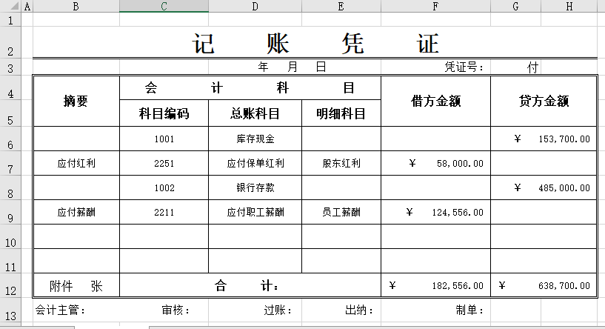Screen dimensions: 605x329
Task: Click credit total 638,700.00 cell
Action: pos(544,285)
